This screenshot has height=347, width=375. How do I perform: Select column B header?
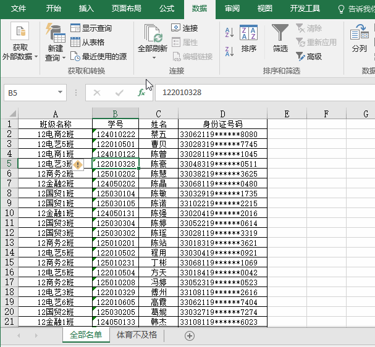(x=116, y=114)
